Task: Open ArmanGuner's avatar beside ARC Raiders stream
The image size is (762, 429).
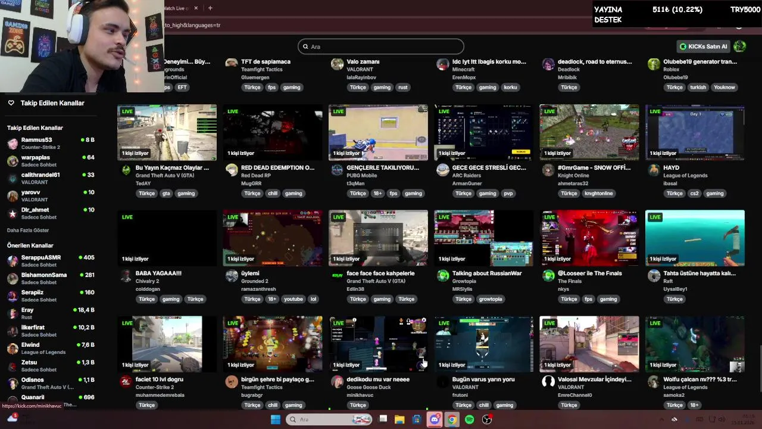Action: (x=443, y=170)
